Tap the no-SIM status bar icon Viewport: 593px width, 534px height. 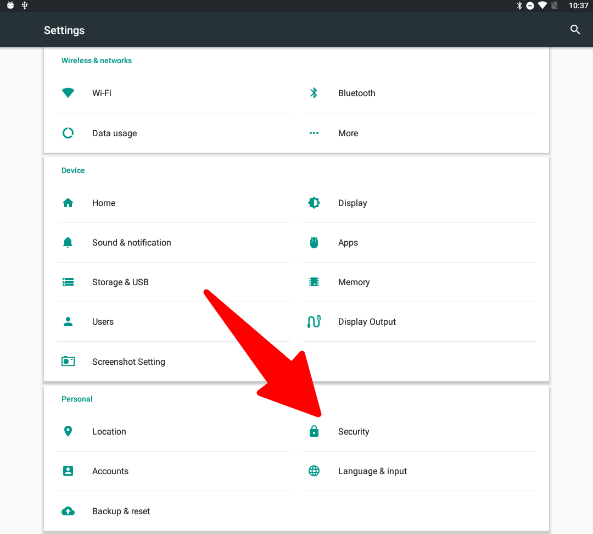coord(555,5)
